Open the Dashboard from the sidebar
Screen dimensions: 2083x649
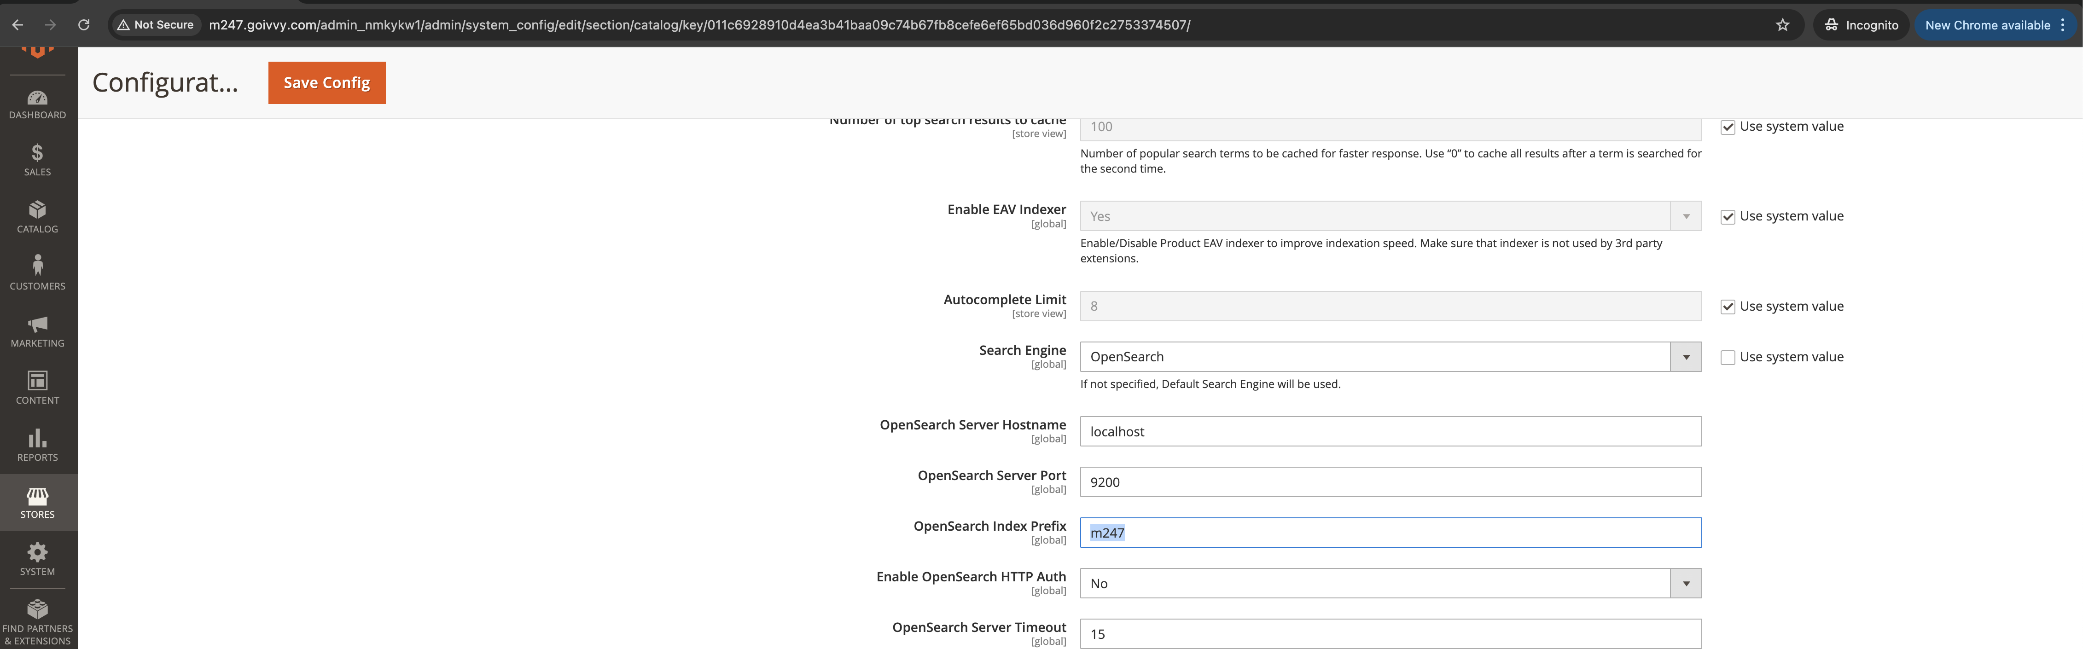pos(37,104)
